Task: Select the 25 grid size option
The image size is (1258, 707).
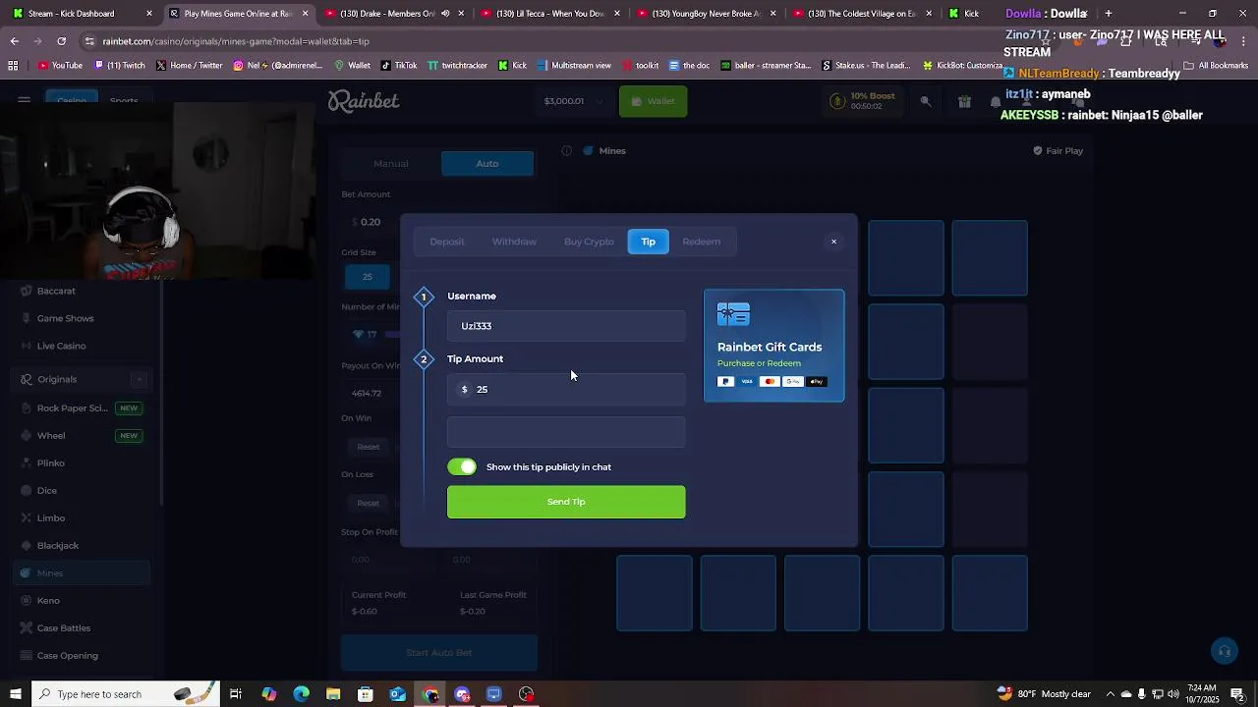Action: [x=367, y=277]
